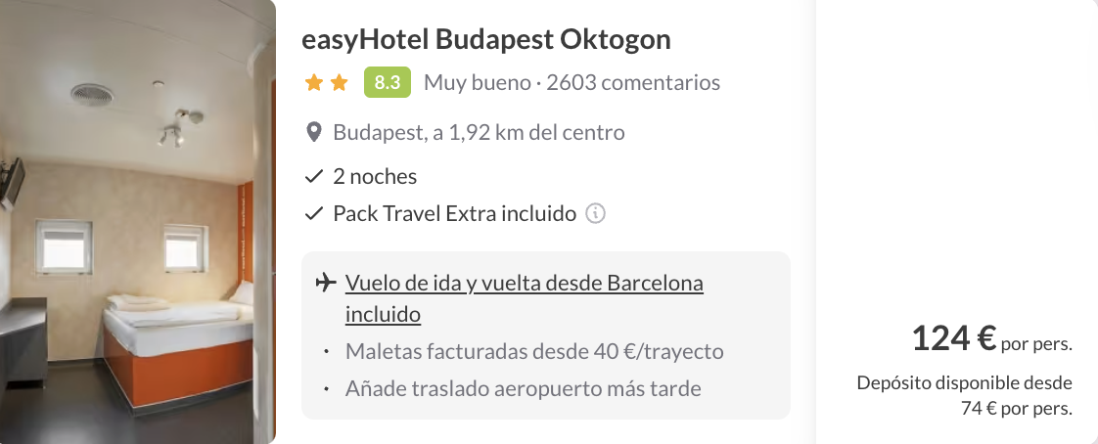Click 'Añade traslado aeropuerto más tarde' line
Screen dimensions: 1098x444
point(524,388)
